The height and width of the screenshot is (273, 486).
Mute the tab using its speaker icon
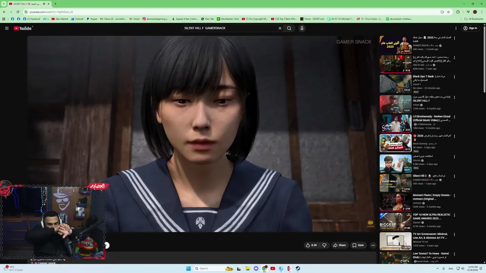pos(44,4)
